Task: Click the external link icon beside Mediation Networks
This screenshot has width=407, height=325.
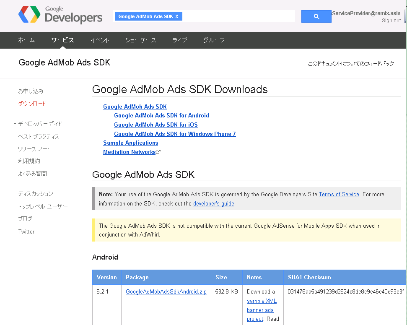Action: 158,152
